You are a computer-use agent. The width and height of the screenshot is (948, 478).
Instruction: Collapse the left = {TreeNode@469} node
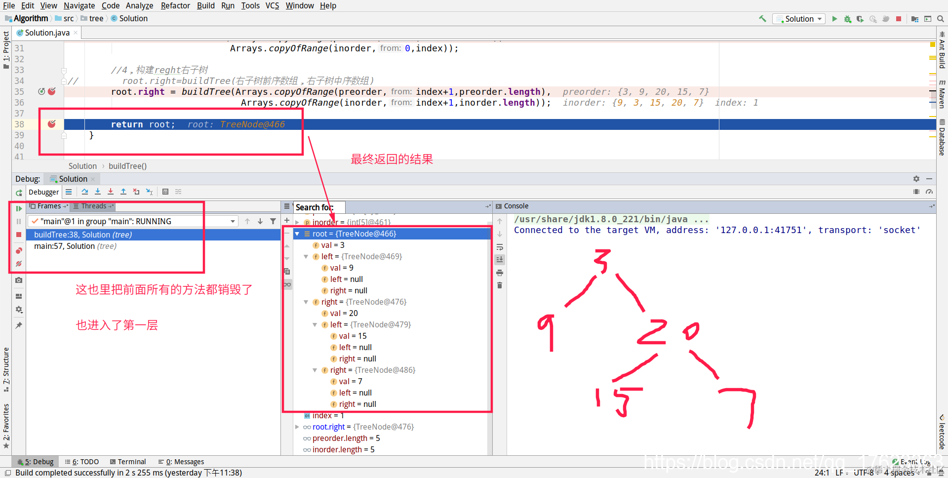[306, 256]
